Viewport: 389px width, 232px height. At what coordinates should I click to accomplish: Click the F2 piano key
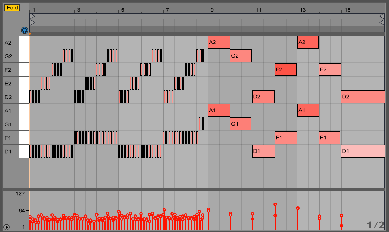coord(24,69)
